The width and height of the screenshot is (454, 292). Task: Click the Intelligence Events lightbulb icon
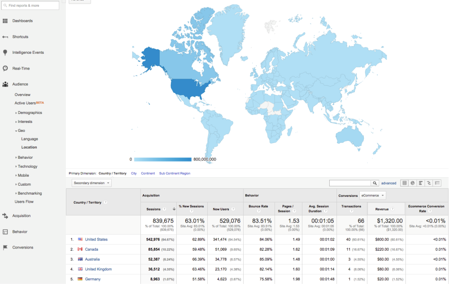pyautogui.click(x=5, y=52)
